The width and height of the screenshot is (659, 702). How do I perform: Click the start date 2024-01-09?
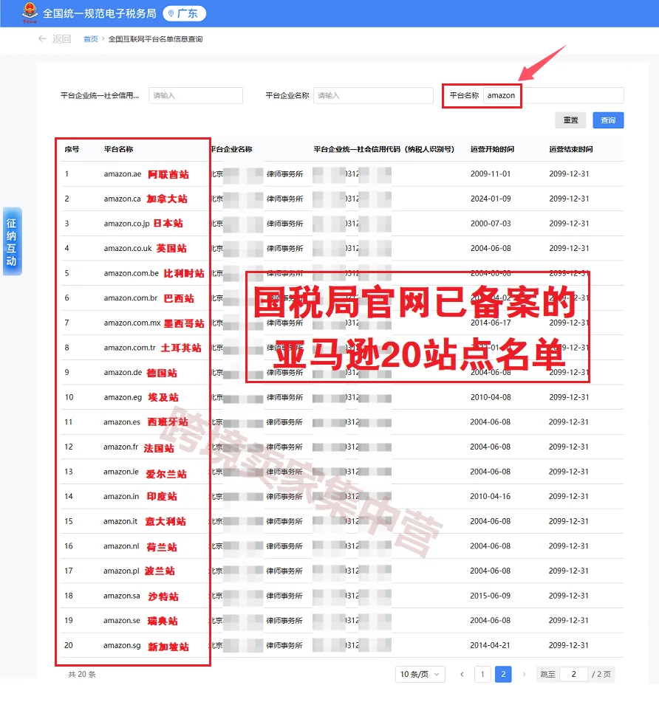pos(491,199)
